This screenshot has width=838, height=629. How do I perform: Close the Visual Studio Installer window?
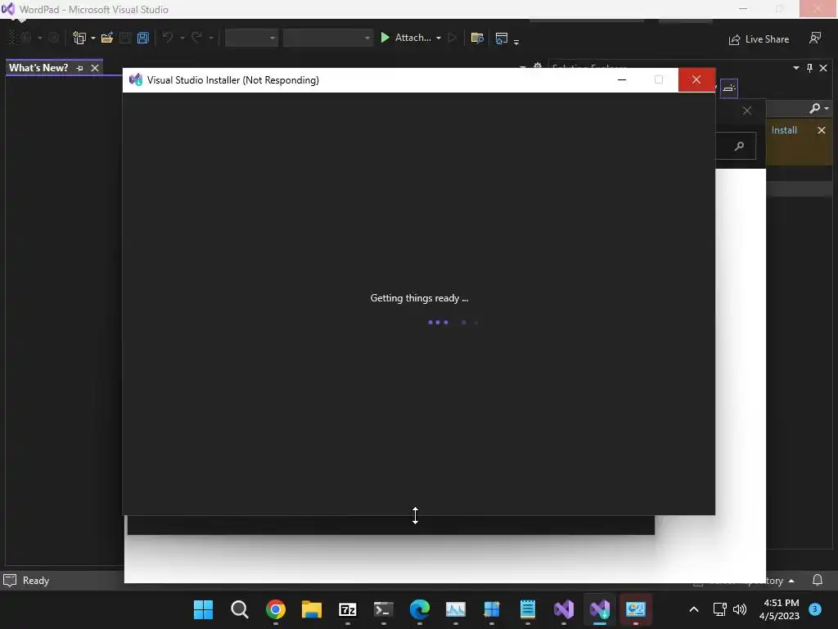696,79
